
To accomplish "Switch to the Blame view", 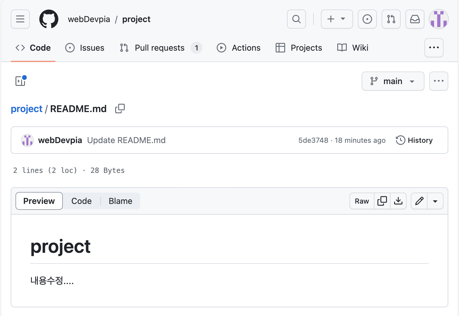I will pyautogui.click(x=120, y=201).
